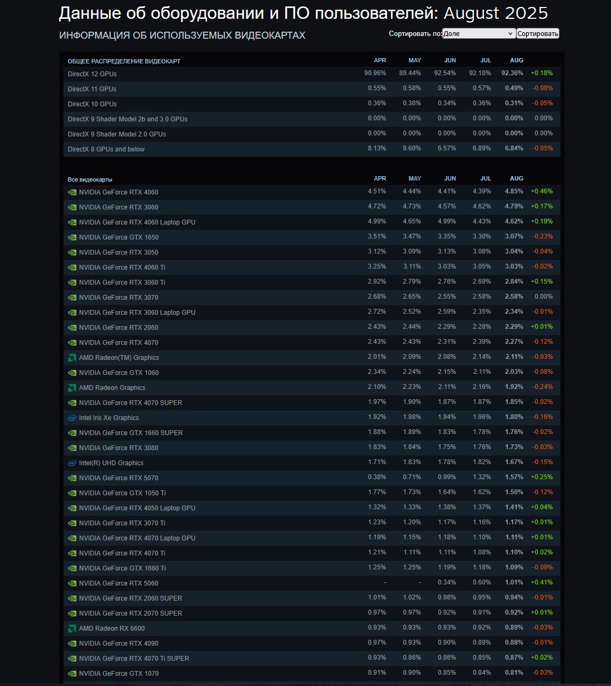The image size is (611, 686).
Task: Click the NVIDIA logo beside GeForce RTX 3060
Action: [72, 207]
